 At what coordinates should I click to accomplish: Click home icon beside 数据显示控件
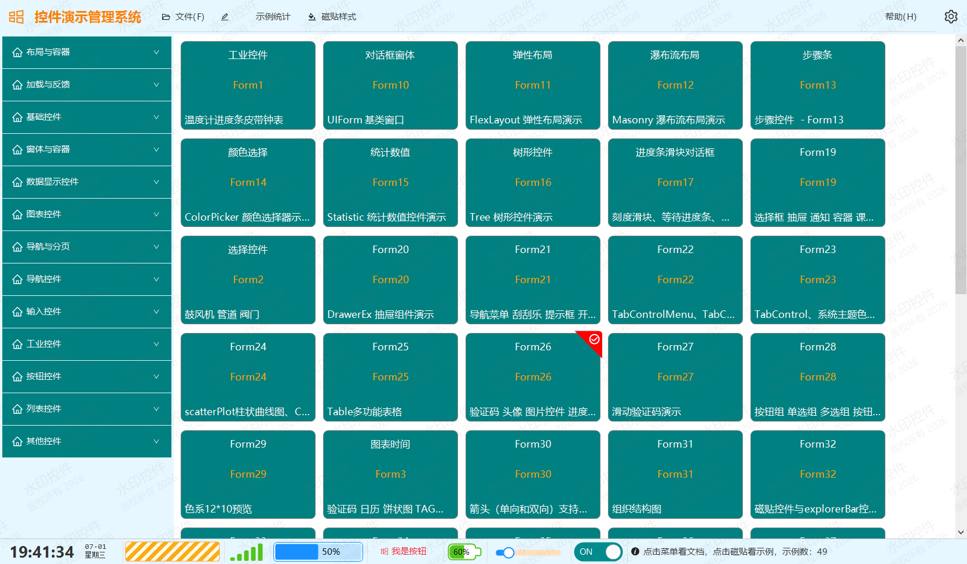[x=17, y=182]
